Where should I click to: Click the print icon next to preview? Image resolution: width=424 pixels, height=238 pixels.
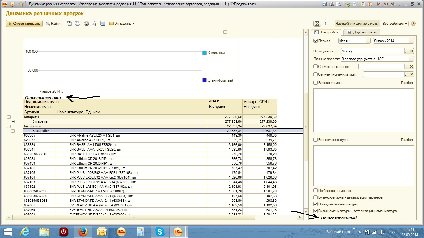[87, 24]
